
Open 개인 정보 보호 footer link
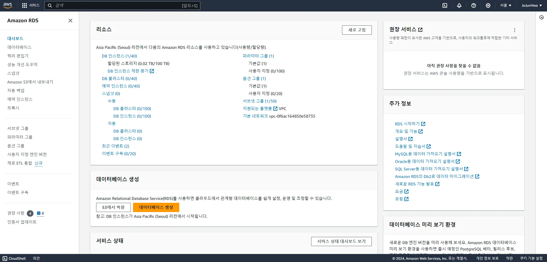488,259
